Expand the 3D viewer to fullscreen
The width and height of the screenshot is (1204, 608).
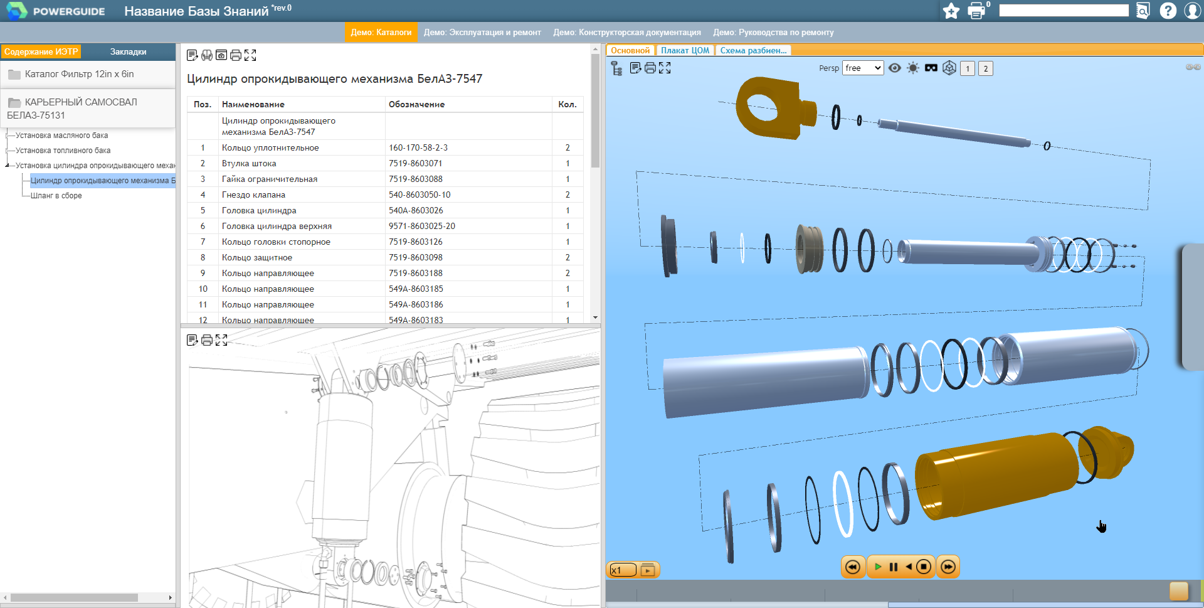665,68
